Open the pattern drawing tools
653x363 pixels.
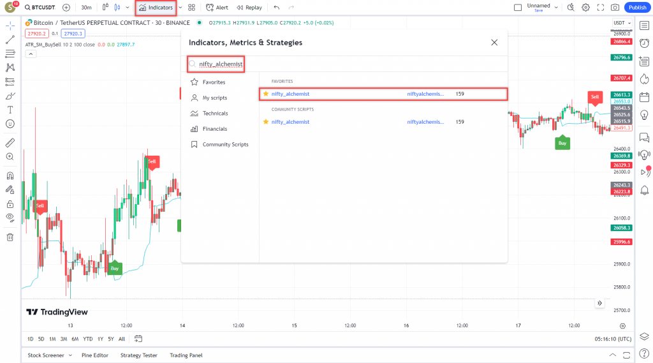pos(10,68)
